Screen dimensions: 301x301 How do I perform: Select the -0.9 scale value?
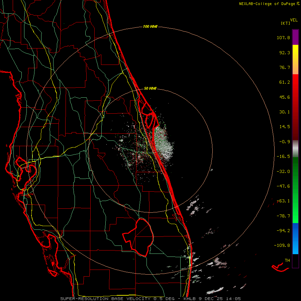[285, 142]
